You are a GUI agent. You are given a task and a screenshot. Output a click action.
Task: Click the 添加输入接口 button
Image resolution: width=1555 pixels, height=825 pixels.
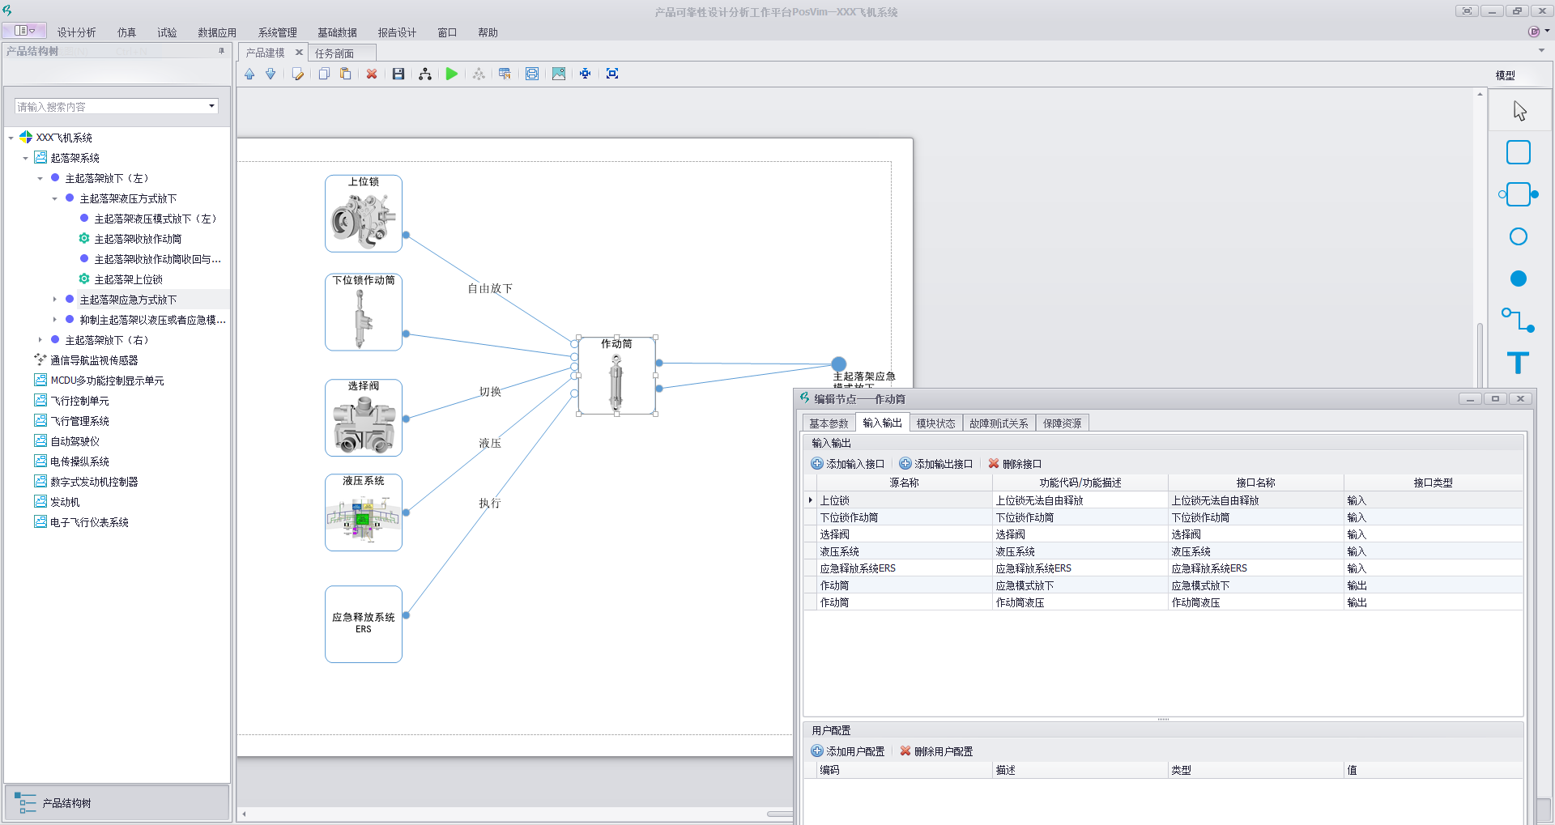tap(848, 464)
